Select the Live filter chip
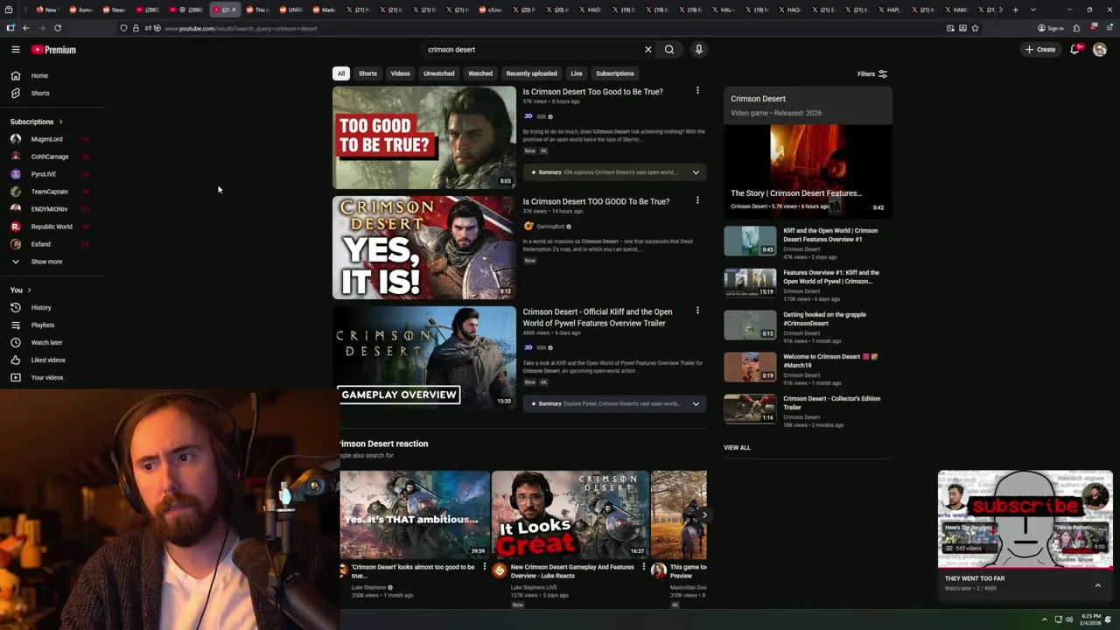 coord(577,73)
